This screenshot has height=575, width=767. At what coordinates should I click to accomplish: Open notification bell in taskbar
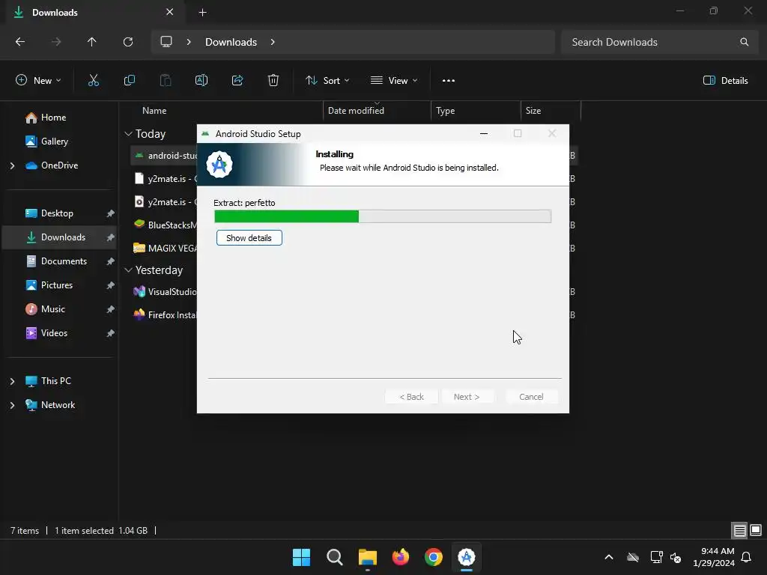click(747, 557)
